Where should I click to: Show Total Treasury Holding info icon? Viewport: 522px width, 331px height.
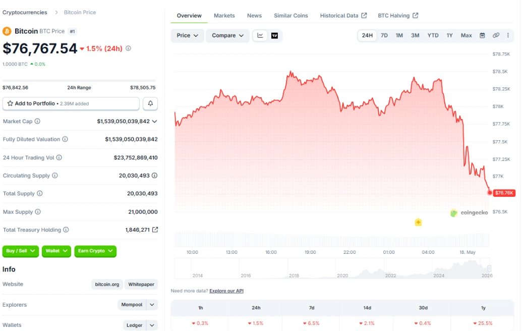(x=66, y=230)
